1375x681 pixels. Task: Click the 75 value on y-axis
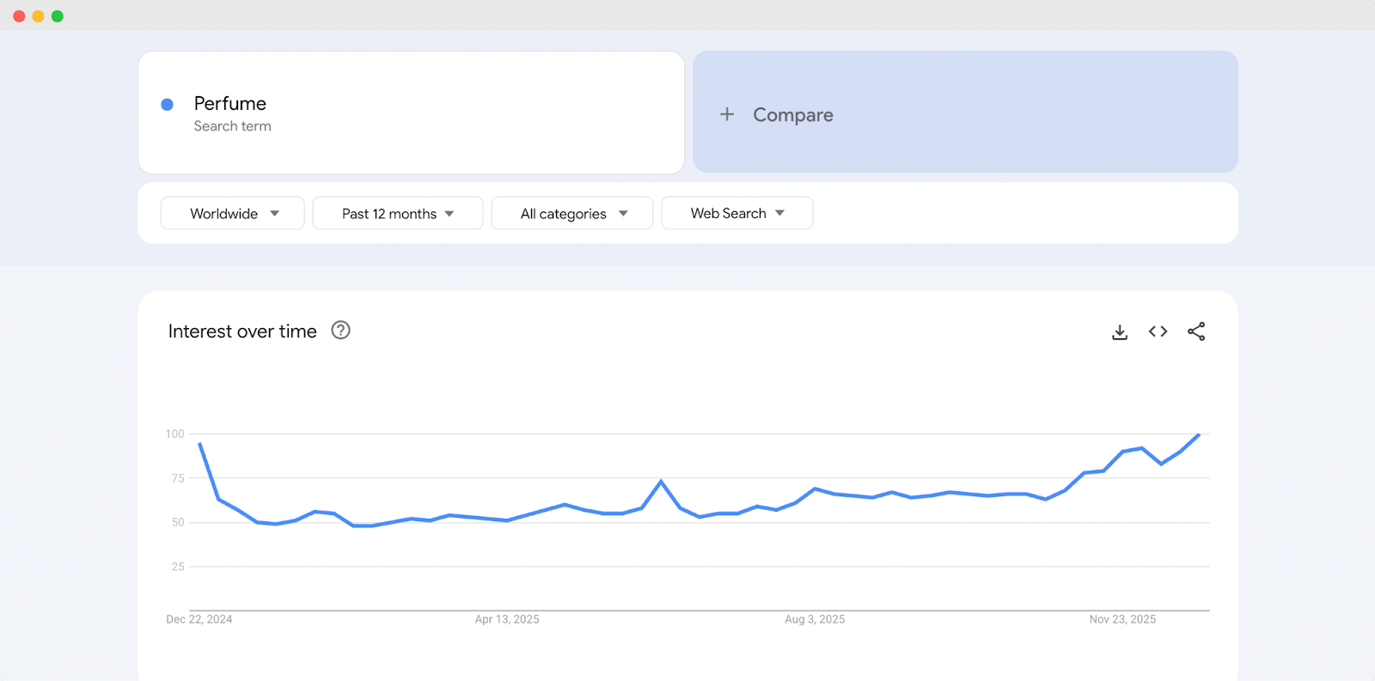(178, 478)
